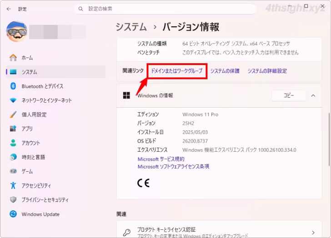331x238 pixels.
Task: Maximize the settings window
Action: pos(306,6)
